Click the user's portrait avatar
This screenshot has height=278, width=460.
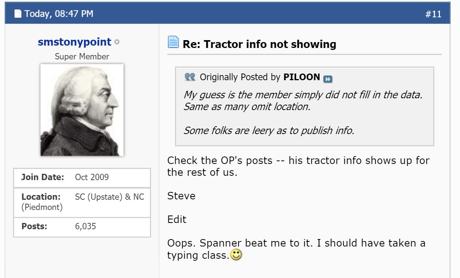[82, 110]
